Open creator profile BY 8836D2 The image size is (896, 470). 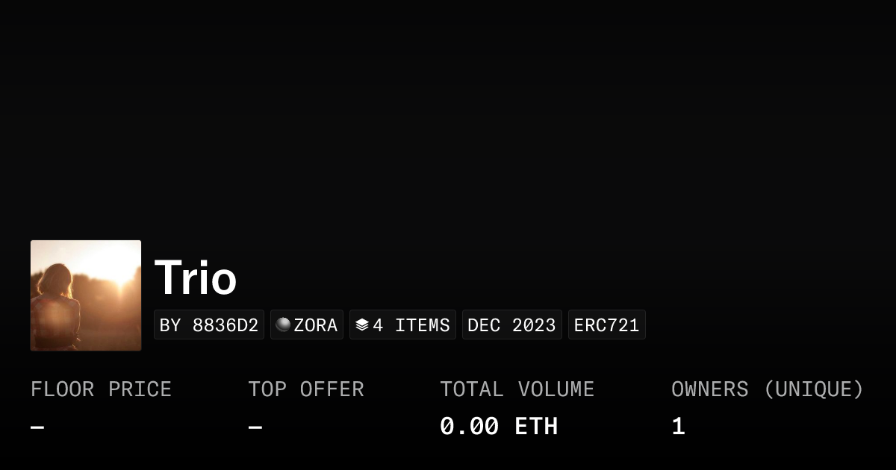209,325
